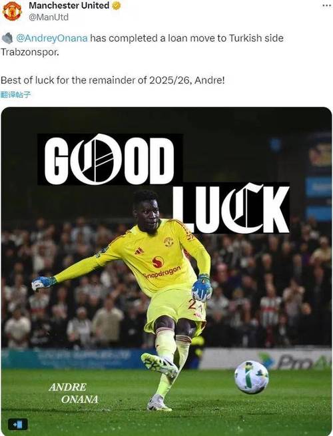
Task: Click the small black badge icon in image corner
Action: (17, 425)
